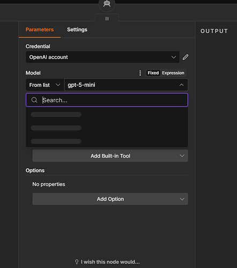Image resolution: width=237 pixels, height=268 pixels.
Task: Expand the From list mode dropdown
Action: pos(45,85)
